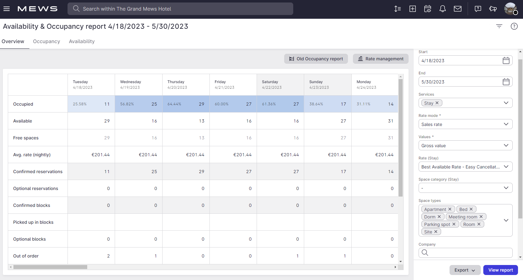
Task: Switch to the Availability tab
Action: pos(82,42)
